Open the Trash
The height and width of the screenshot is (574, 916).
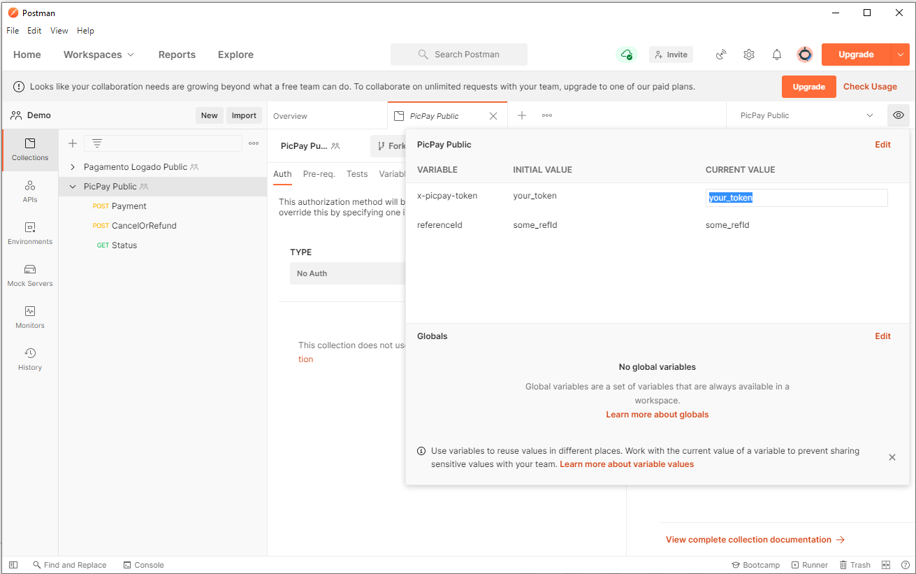pos(855,565)
